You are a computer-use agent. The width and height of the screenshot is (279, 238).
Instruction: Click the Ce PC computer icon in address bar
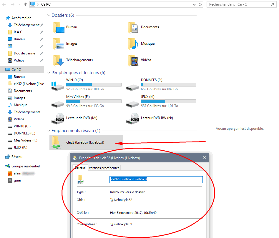[x=33, y=4]
